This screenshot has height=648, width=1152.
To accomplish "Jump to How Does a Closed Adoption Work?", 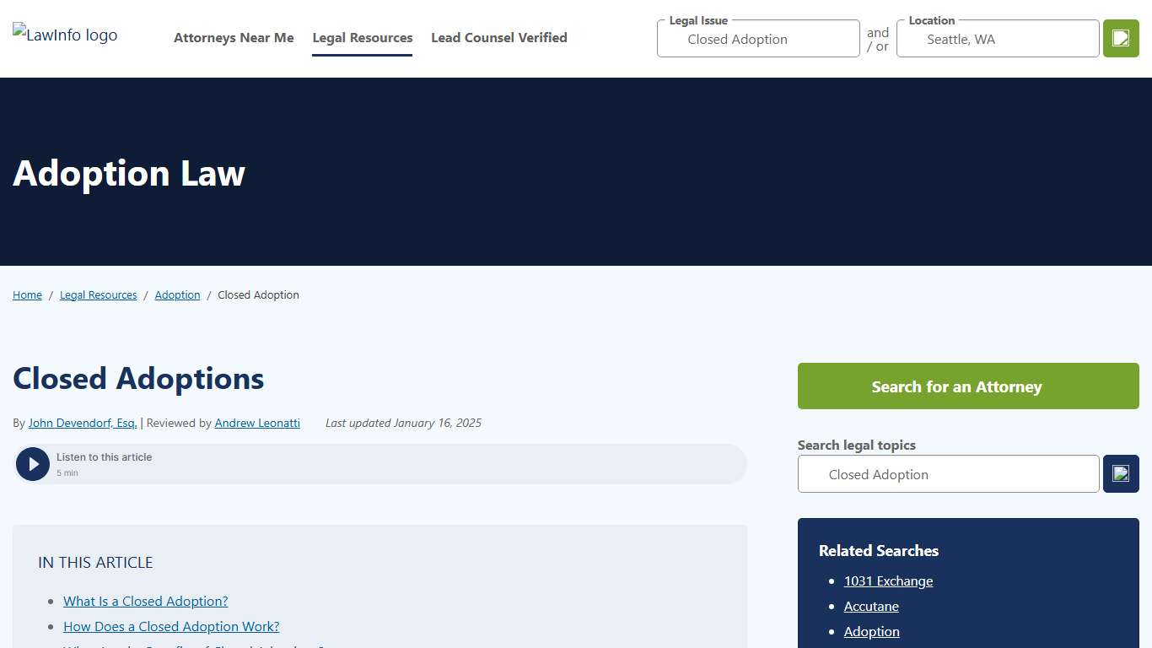I will pyautogui.click(x=171, y=627).
